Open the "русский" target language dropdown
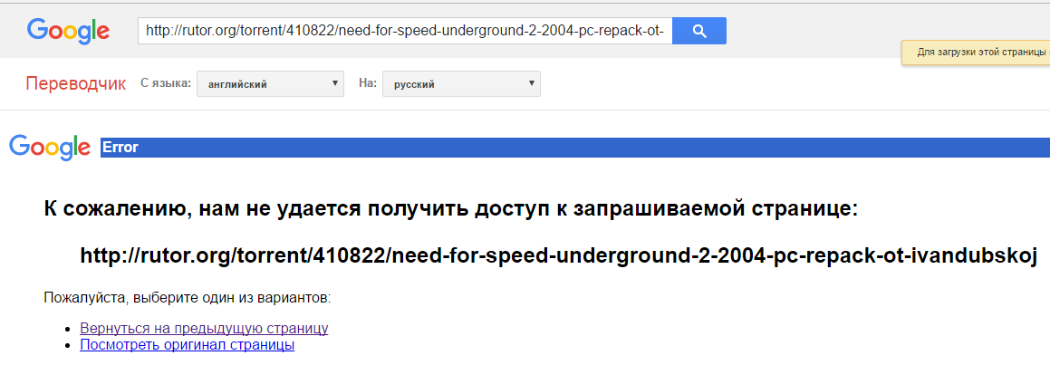 [x=461, y=84]
